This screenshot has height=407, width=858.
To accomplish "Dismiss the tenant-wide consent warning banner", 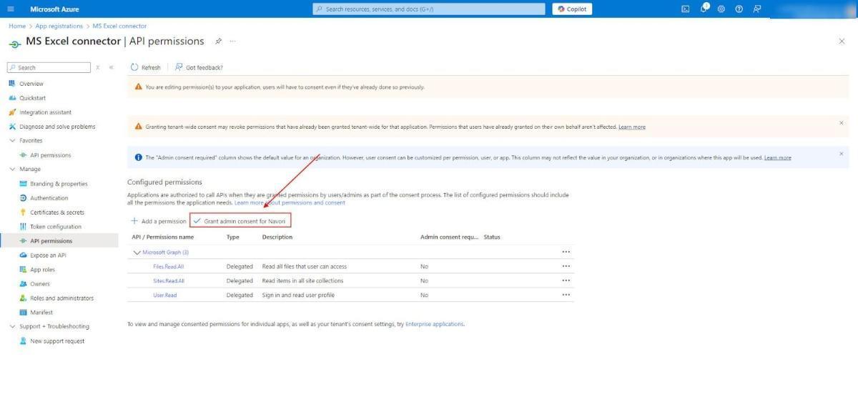I will tap(842, 123).
